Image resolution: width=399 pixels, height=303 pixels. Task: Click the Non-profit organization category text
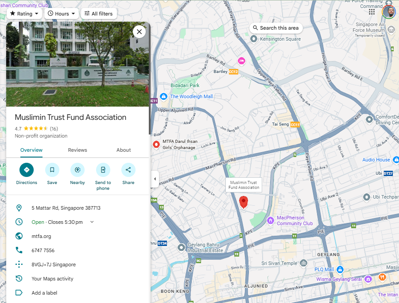41,136
